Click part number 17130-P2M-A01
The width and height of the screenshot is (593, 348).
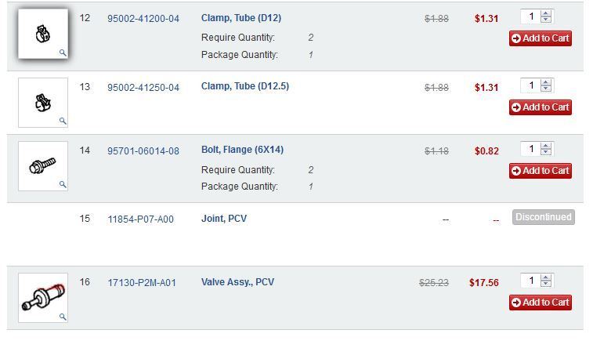click(x=142, y=282)
